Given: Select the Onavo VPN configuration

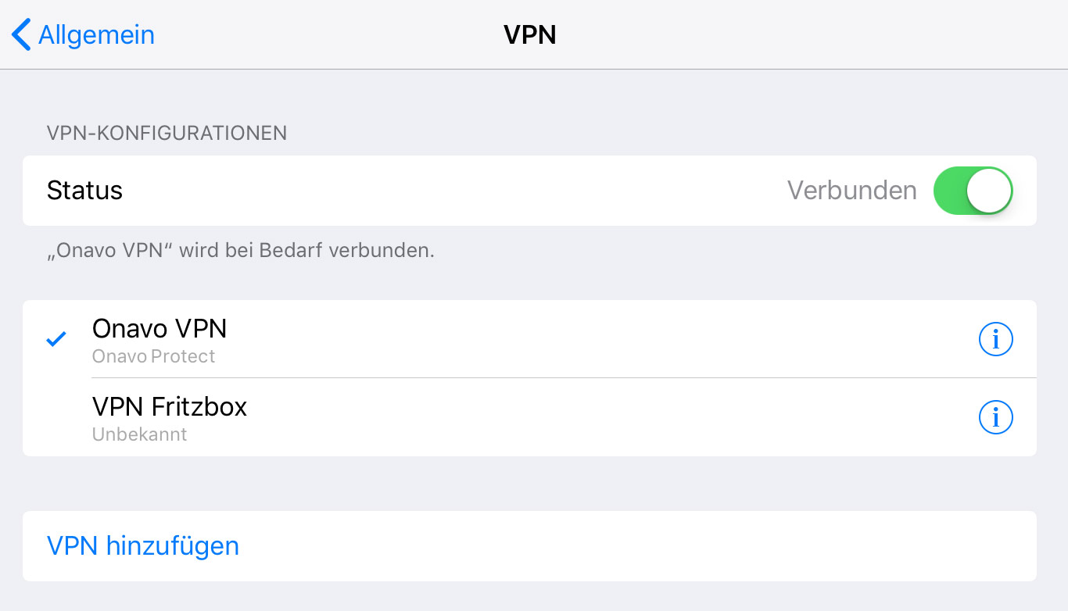Looking at the screenshot, I should (529, 339).
